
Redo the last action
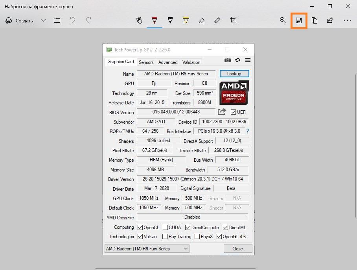pos(88,20)
